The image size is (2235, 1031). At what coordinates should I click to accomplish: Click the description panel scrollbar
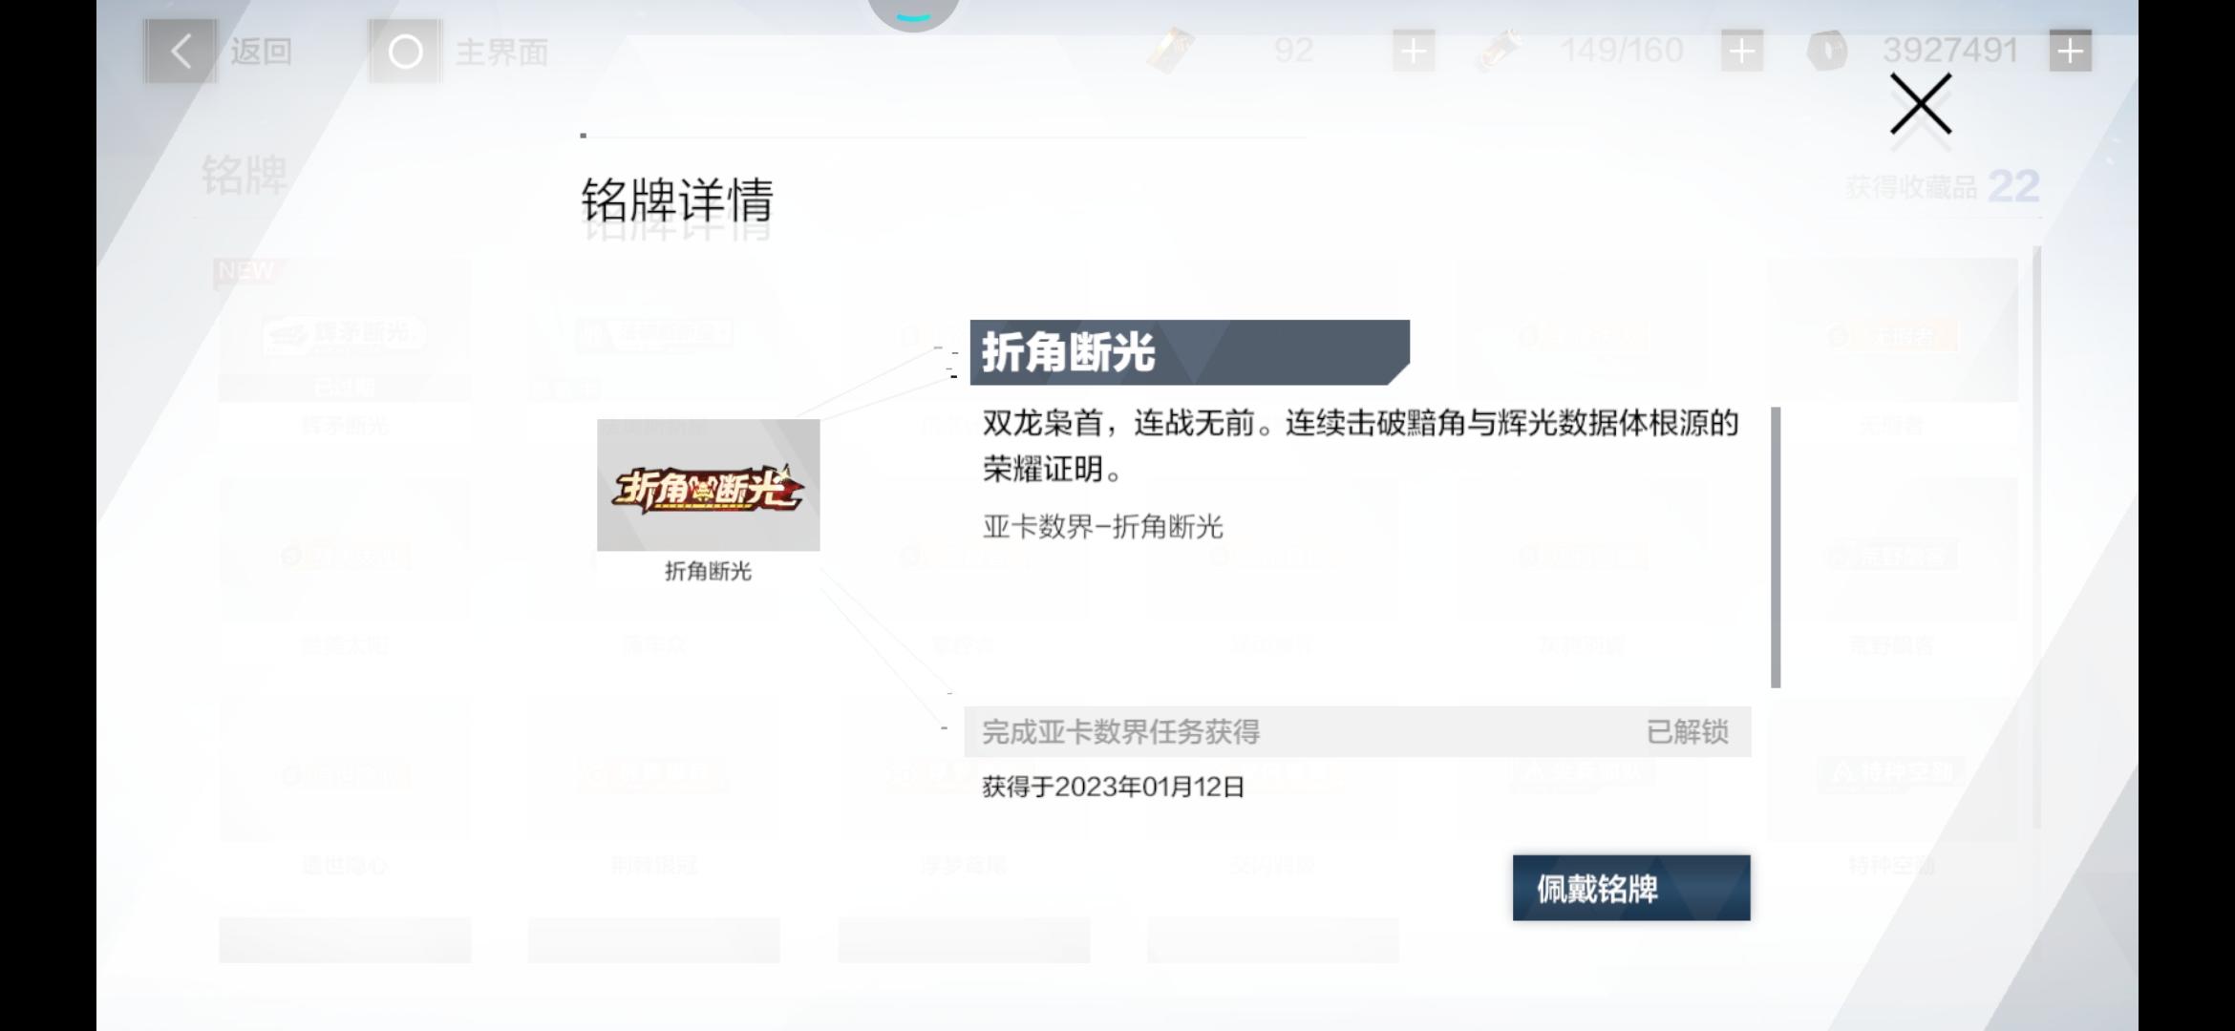click(1776, 547)
